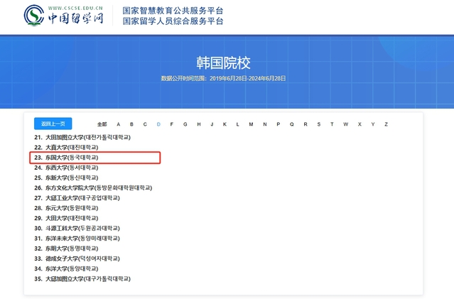
Task: Filter universities by letter K
Action: pyautogui.click(x=225, y=124)
